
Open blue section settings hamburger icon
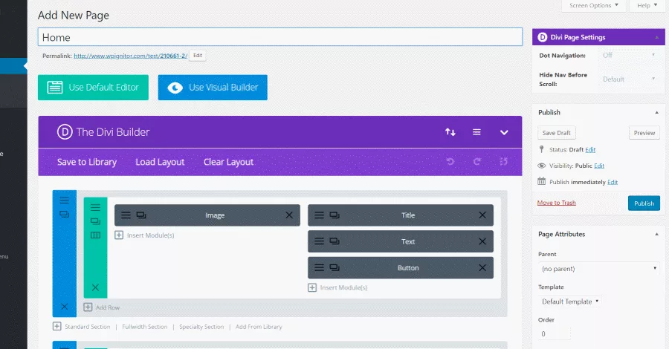coord(65,200)
